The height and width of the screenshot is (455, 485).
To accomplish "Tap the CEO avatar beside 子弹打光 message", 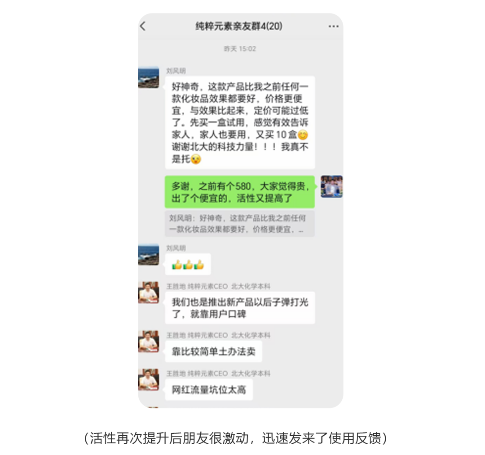I will click(149, 292).
